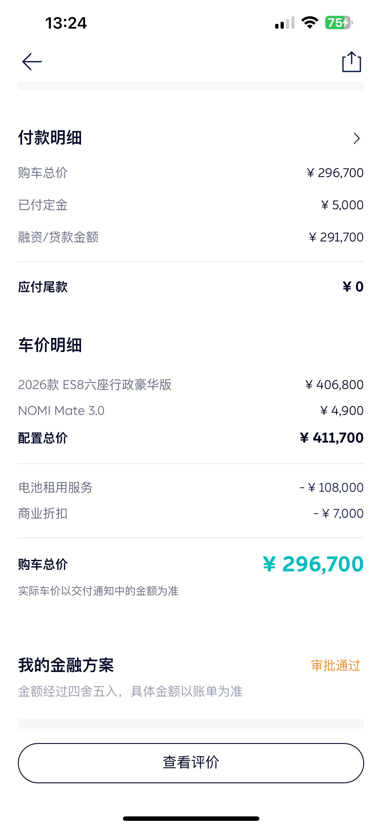Tap the Wi-Fi status icon
Image resolution: width=382 pixels, height=828 pixels.
coord(309,23)
